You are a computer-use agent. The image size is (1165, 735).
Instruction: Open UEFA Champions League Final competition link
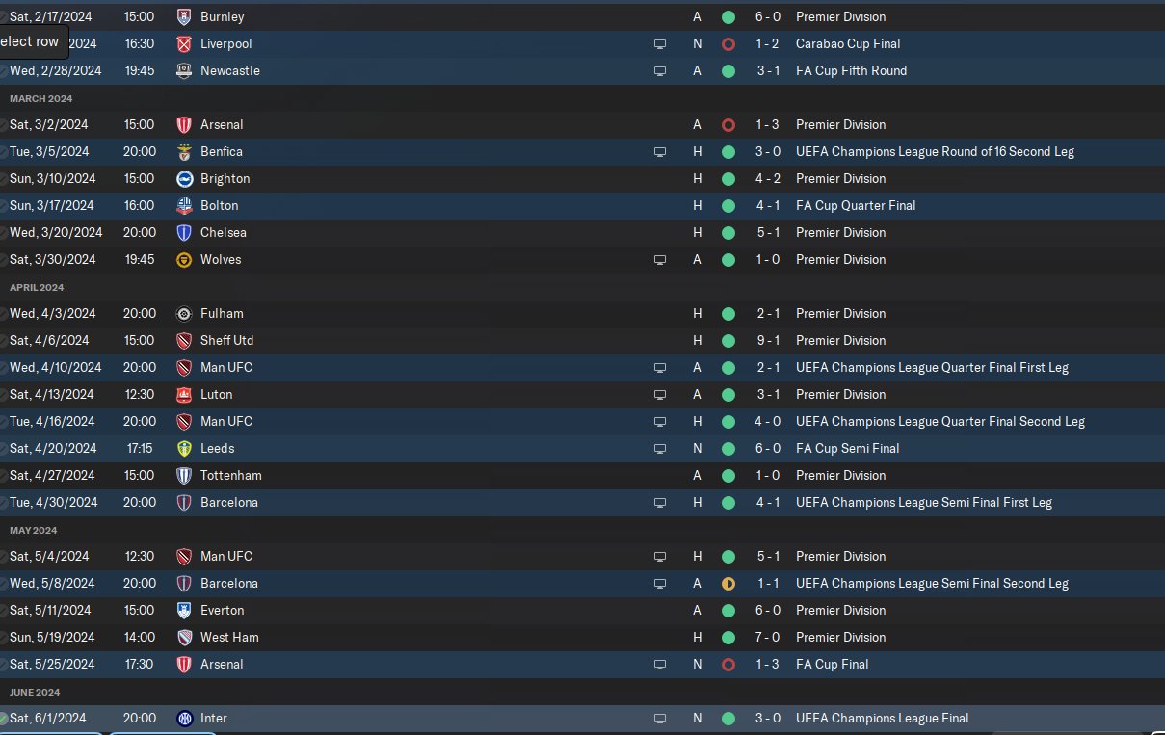click(883, 719)
